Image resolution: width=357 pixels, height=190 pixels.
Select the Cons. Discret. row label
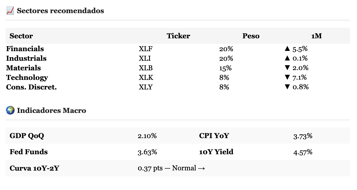click(x=31, y=87)
